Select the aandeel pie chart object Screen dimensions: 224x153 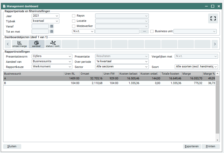tap(36, 44)
